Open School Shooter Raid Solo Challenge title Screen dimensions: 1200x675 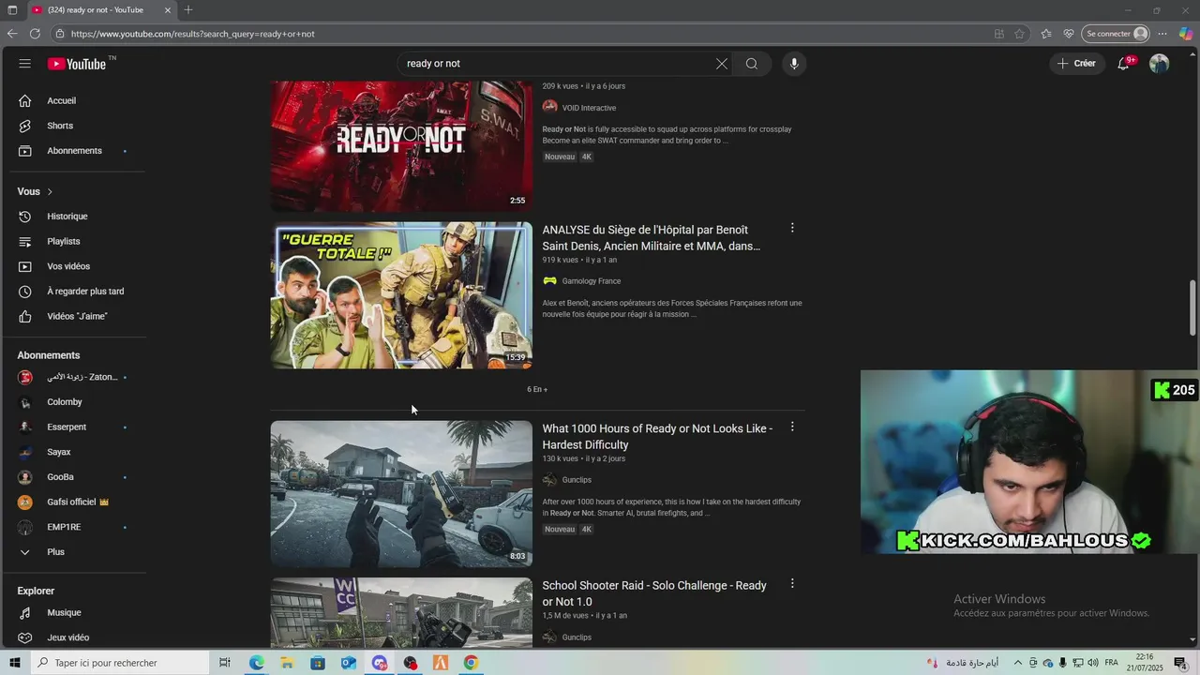click(x=654, y=593)
